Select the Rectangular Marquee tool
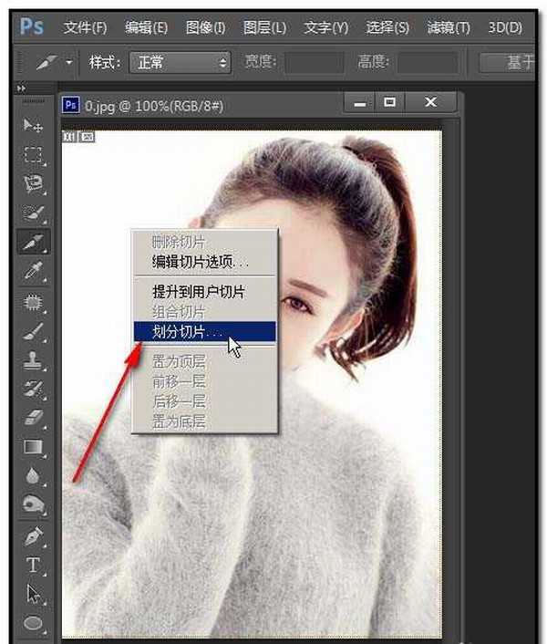547x644 pixels. pyautogui.click(x=34, y=154)
